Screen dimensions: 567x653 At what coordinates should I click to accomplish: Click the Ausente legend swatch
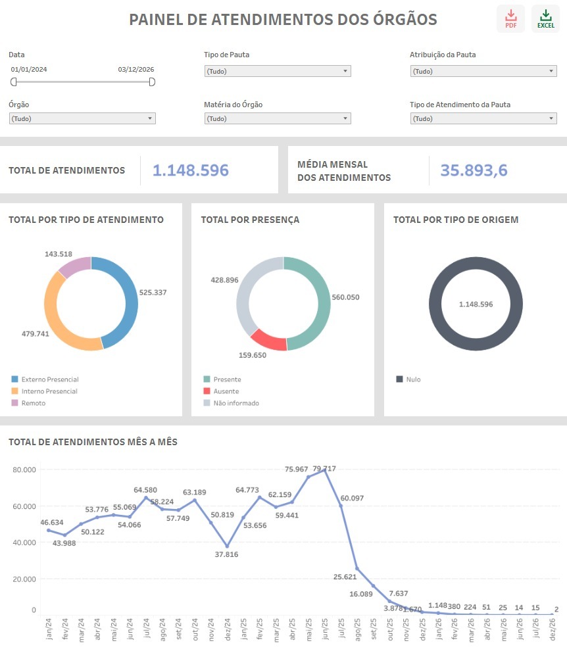point(207,391)
